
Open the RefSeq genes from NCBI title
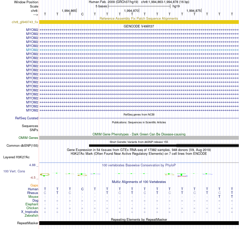click(139, 114)
